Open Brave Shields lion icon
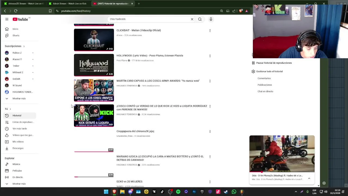The image size is (348, 196). pyautogui.click(x=241, y=11)
